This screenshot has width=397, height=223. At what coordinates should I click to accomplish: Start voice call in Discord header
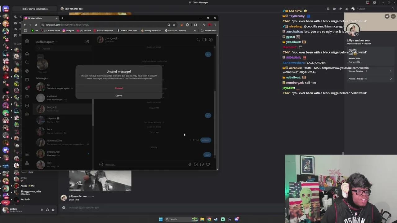(328, 9)
